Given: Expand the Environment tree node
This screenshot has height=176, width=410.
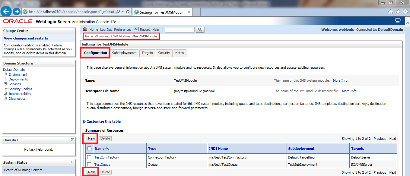Looking at the screenshot, I should point(5,74).
